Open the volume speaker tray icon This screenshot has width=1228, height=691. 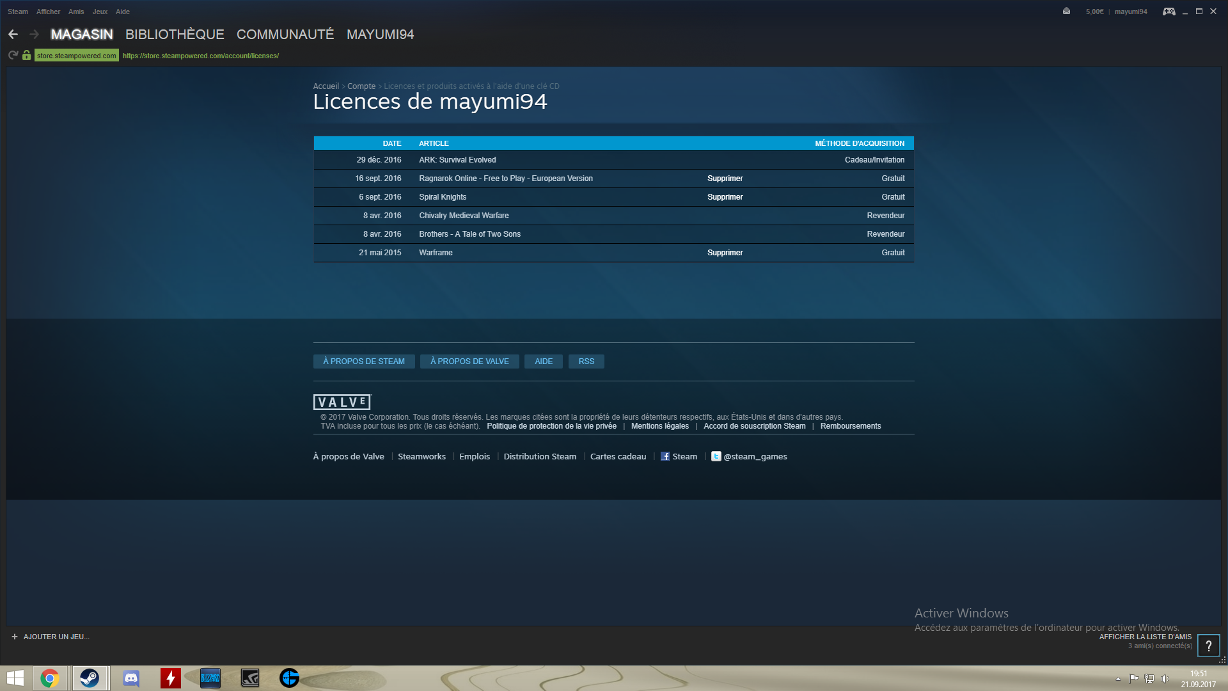[1165, 679]
